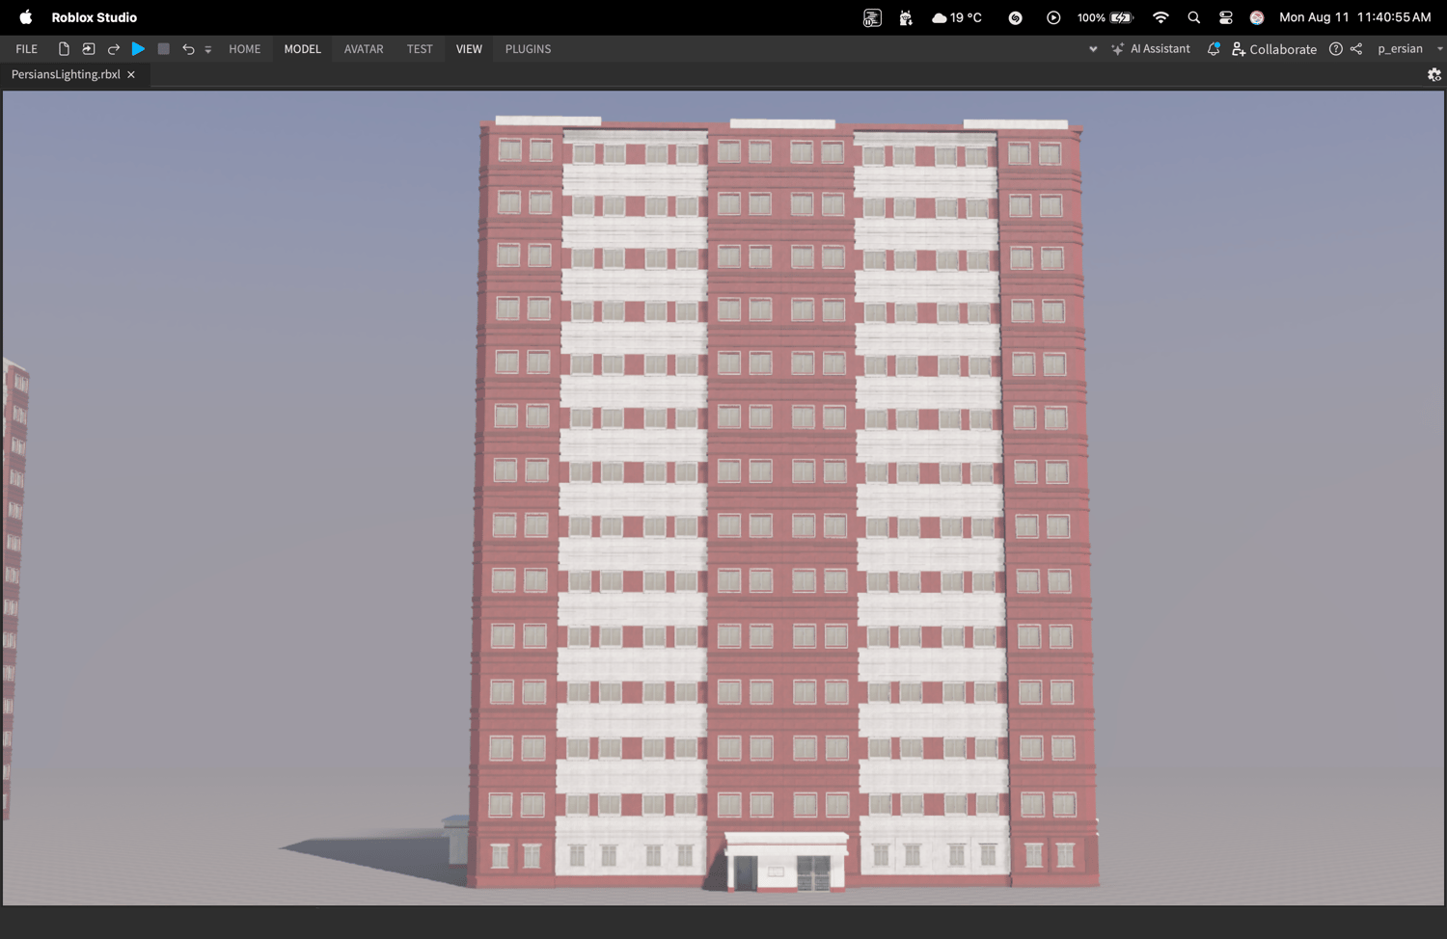The width and height of the screenshot is (1447, 939).
Task: Open macOS Control Center
Action: pyautogui.click(x=1226, y=17)
